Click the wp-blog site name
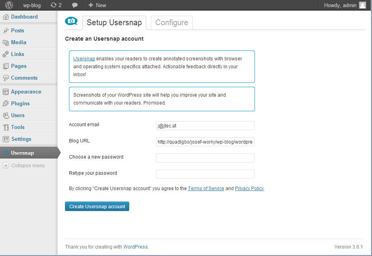 pos(32,5)
